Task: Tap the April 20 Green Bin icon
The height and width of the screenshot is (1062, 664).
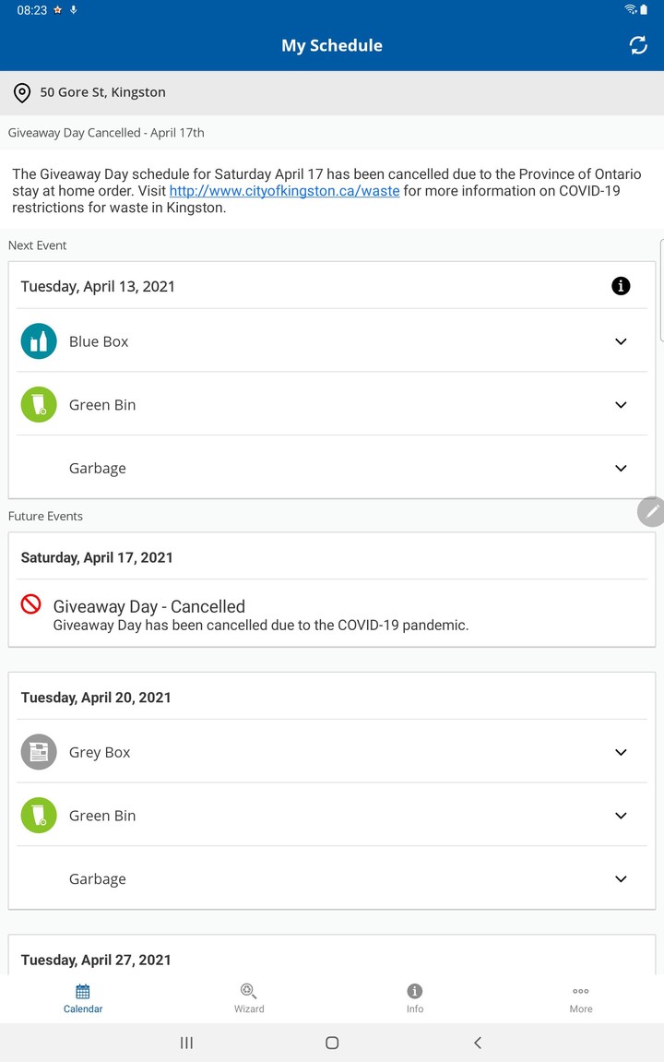Action: coord(39,816)
